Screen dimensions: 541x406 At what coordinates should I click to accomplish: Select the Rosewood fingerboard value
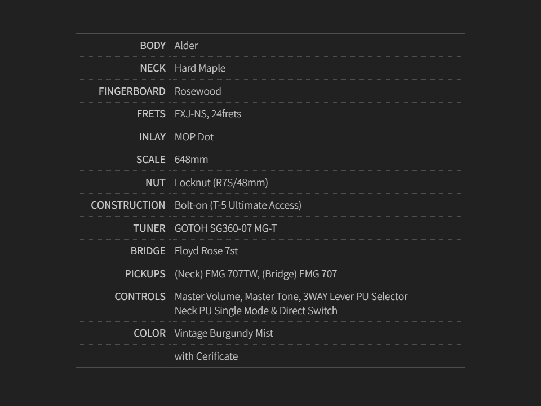point(198,91)
